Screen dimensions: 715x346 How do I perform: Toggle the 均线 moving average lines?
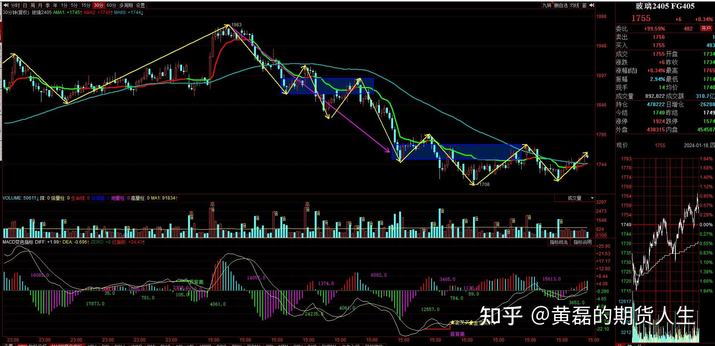click(574, 5)
